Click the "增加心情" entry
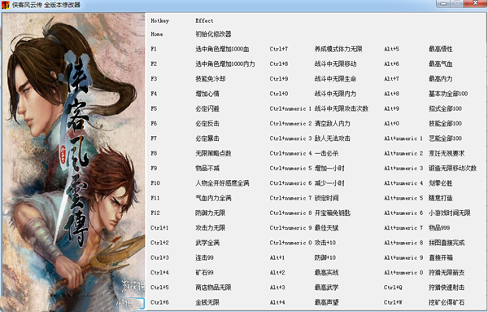Image resolution: width=488 pixels, height=312 pixels. coord(207,94)
